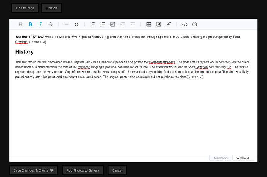The width and height of the screenshot is (267, 177).
Task: Click the Heading toolbar icon
Action: point(21,24)
